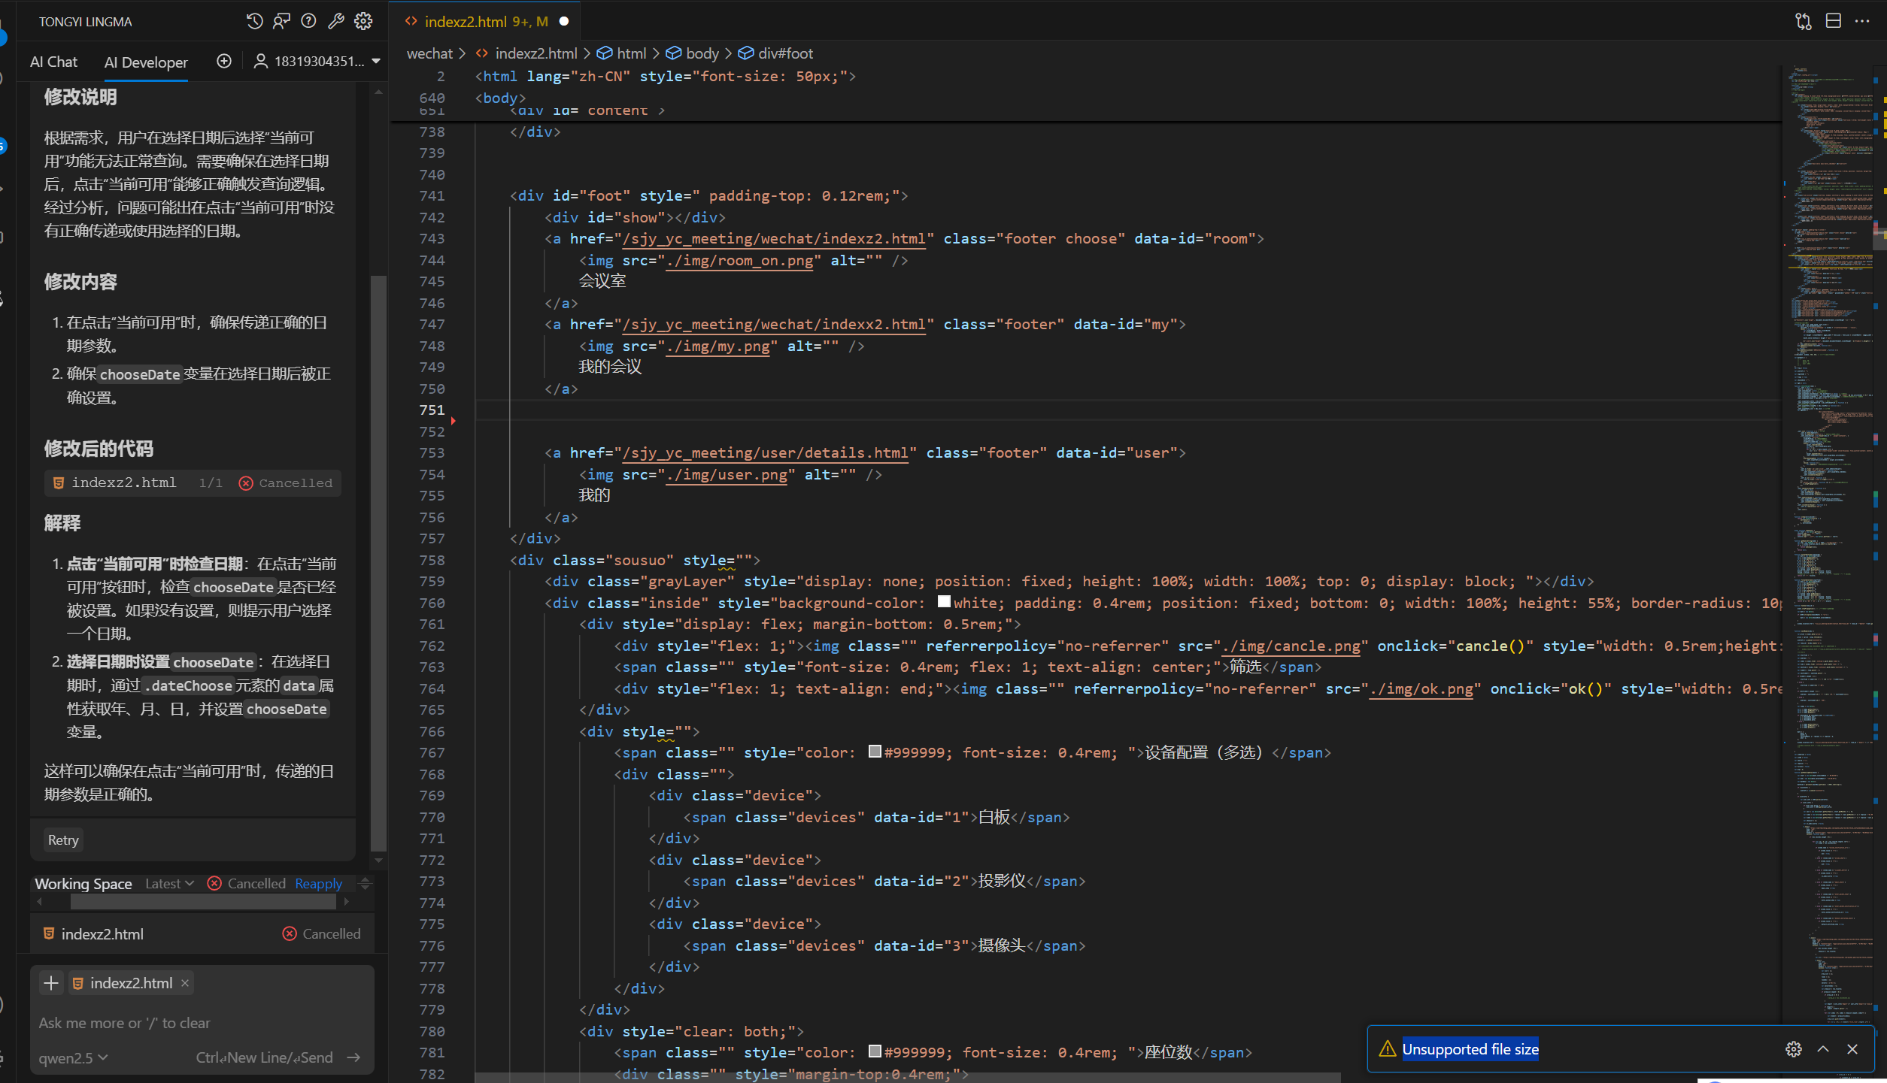This screenshot has height=1083, width=1887.
Task: Add context file with plus button
Action: click(51, 983)
